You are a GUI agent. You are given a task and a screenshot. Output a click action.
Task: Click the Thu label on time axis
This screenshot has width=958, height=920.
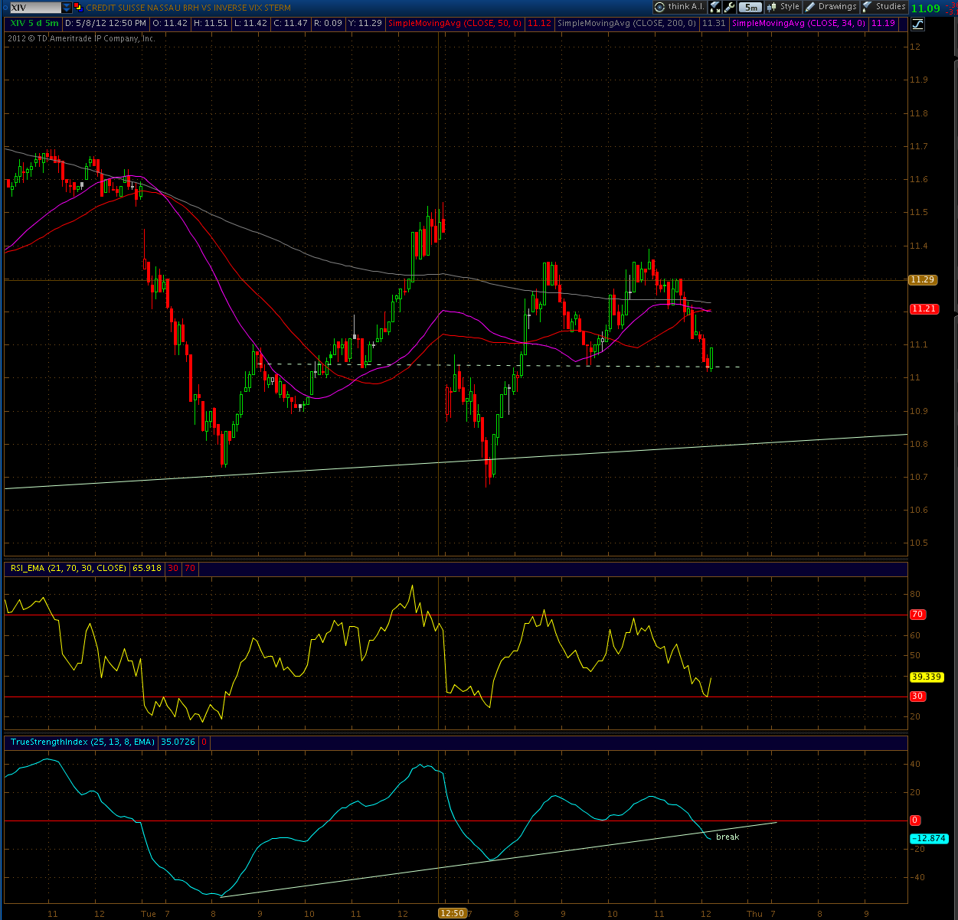(755, 913)
